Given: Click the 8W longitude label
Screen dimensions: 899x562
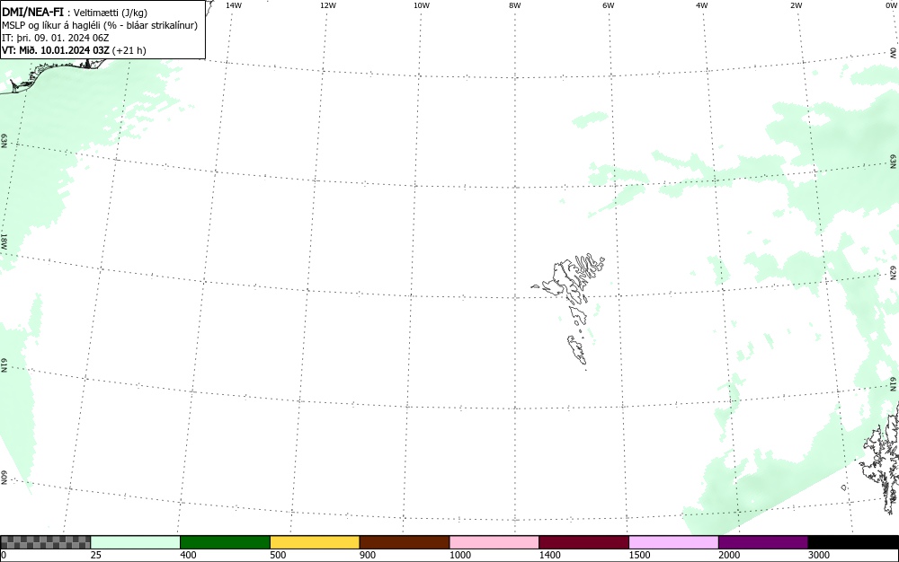Looking at the screenshot, I should tap(515, 5).
